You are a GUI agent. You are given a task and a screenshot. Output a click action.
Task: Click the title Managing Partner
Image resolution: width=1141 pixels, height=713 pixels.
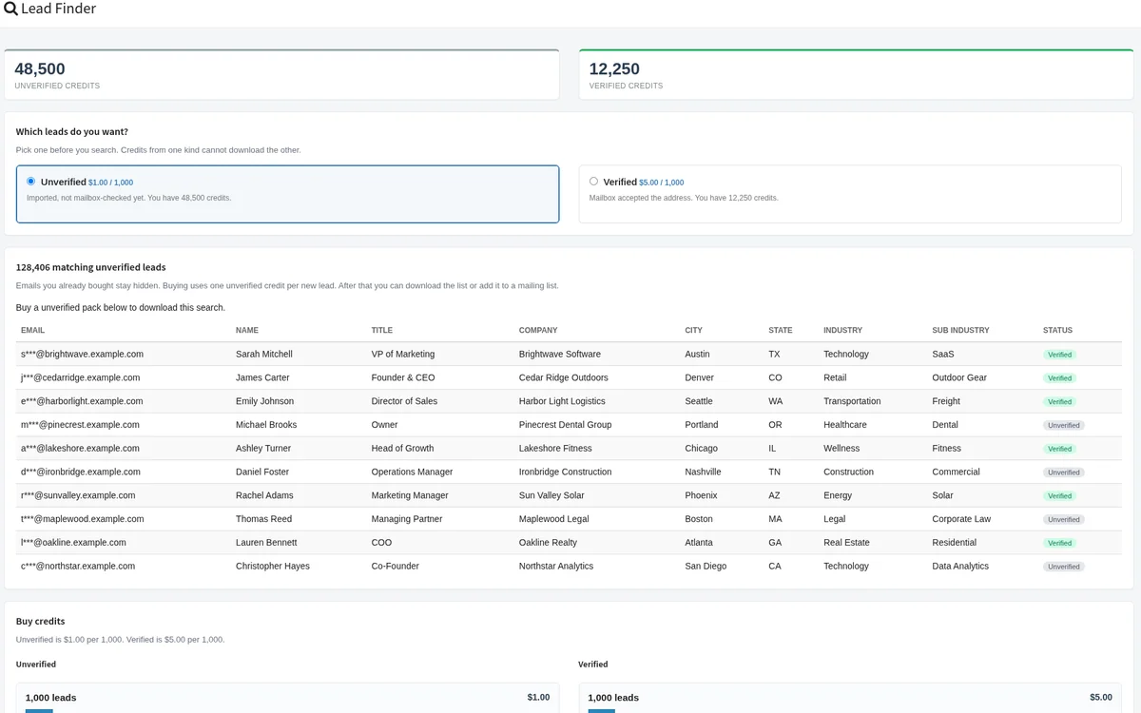click(407, 519)
